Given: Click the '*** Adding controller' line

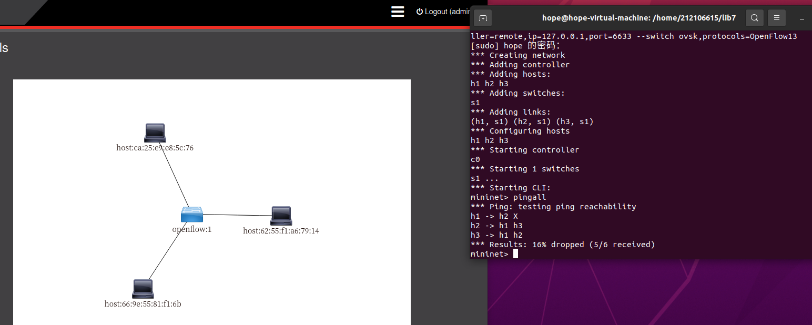Looking at the screenshot, I should [520, 65].
